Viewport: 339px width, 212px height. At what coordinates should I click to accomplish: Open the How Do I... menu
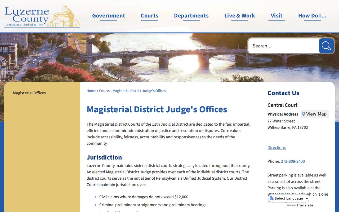point(312,16)
